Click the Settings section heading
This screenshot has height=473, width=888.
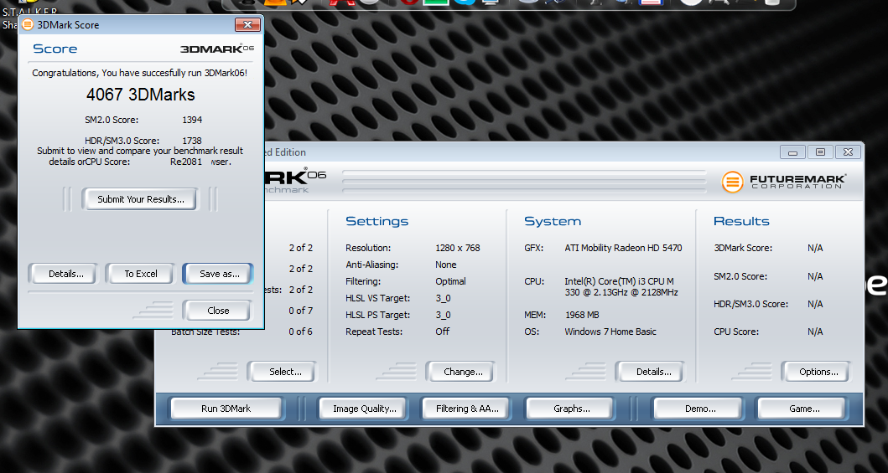(376, 221)
